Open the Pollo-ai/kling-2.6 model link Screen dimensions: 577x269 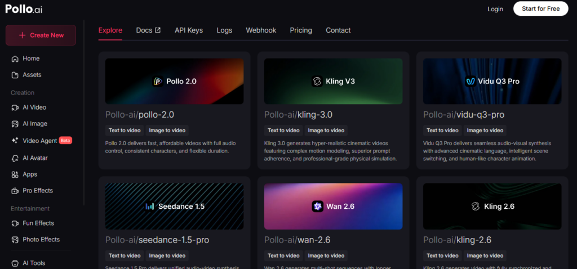pos(457,240)
